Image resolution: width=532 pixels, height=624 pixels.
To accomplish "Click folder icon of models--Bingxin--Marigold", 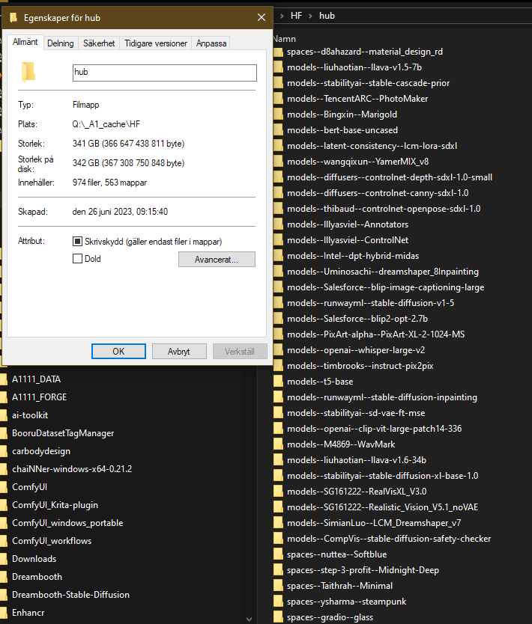I will coord(278,114).
